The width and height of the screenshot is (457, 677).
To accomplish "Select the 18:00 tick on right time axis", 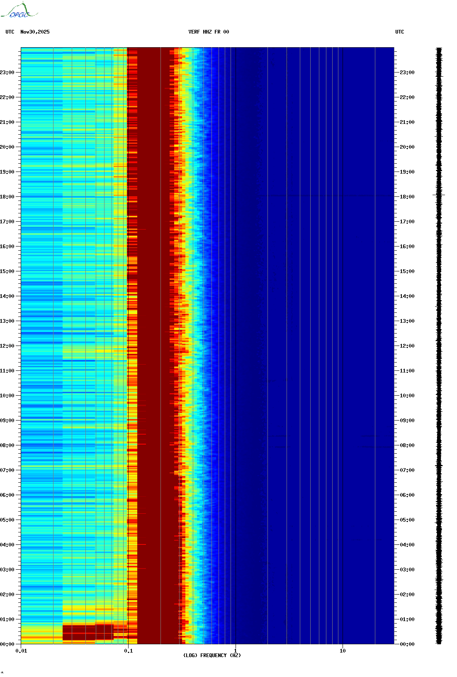I will tap(407, 197).
